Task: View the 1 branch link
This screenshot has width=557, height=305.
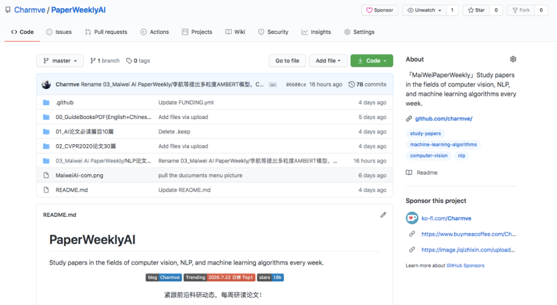Action: click(105, 61)
